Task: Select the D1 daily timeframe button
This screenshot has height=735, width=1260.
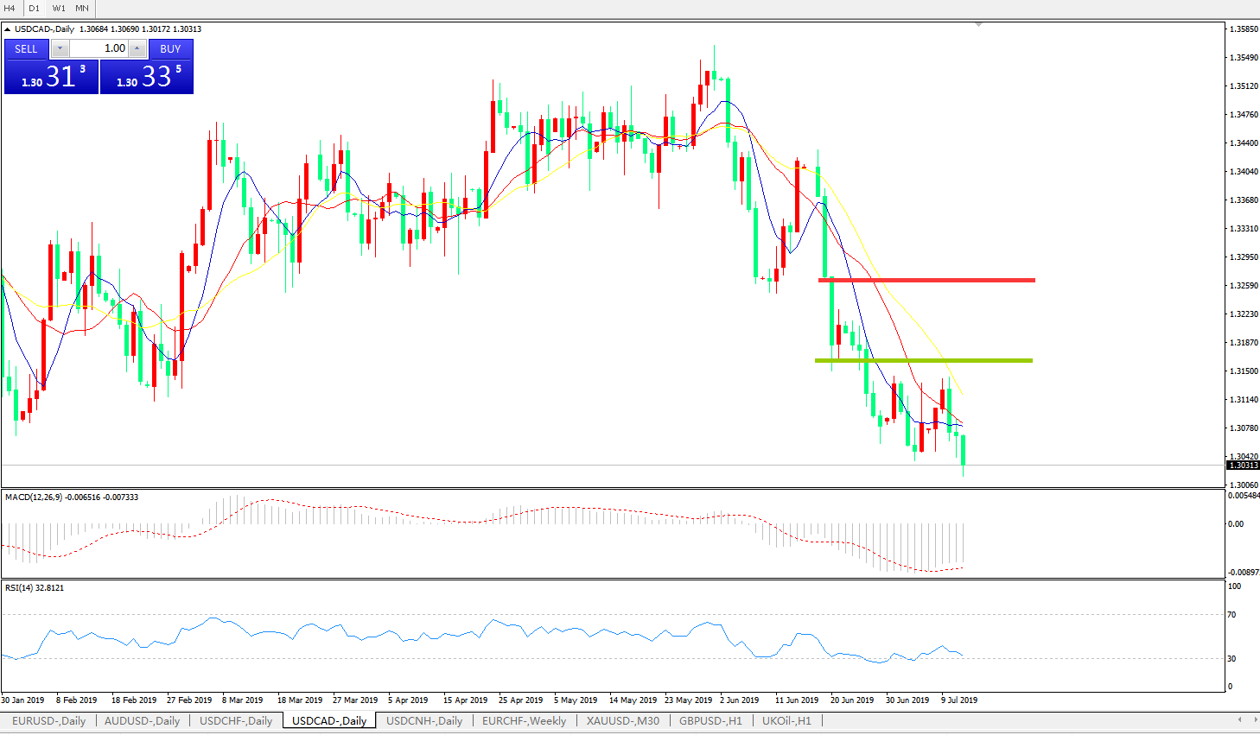Action: [x=35, y=8]
